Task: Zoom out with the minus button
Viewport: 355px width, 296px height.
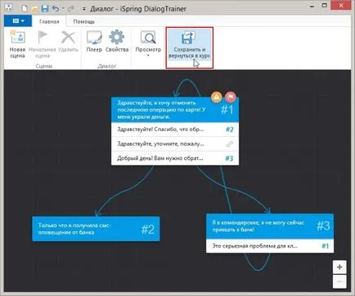Action: pyautogui.click(x=339, y=281)
